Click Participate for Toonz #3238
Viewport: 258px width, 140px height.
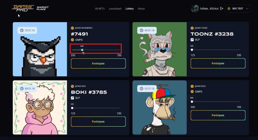[x=218, y=63]
